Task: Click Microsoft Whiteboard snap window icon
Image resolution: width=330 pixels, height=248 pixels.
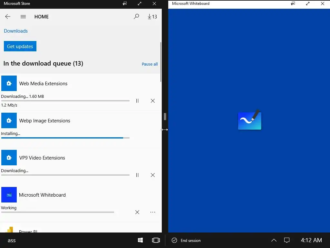Action: pos(293,4)
